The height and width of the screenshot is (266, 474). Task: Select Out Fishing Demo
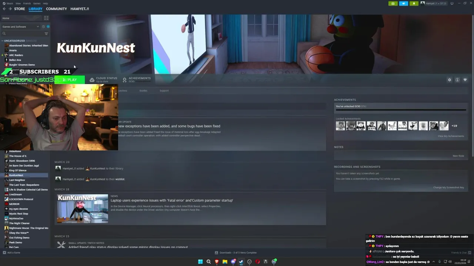pyautogui.click(x=19, y=238)
